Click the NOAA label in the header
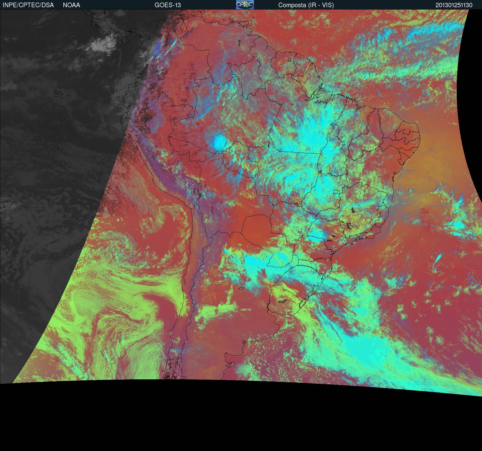The image size is (482, 451). point(71,5)
